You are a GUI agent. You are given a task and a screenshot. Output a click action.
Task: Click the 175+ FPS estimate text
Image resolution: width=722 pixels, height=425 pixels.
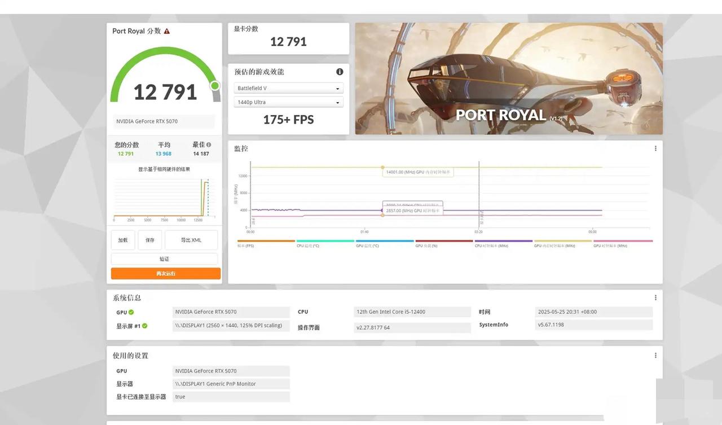288,120
